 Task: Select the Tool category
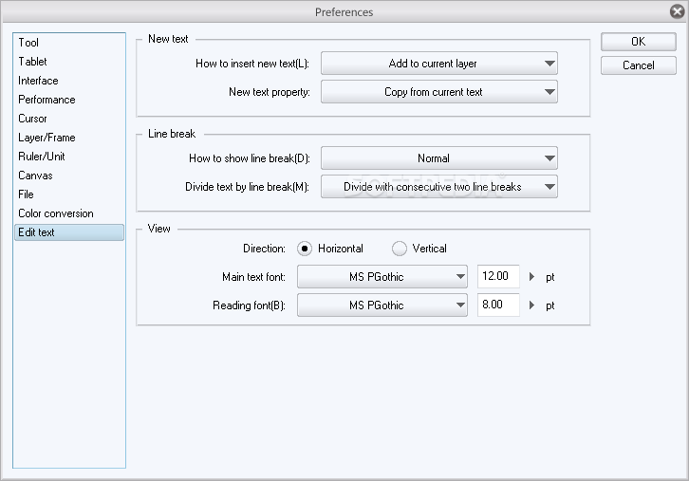point(69,43)
